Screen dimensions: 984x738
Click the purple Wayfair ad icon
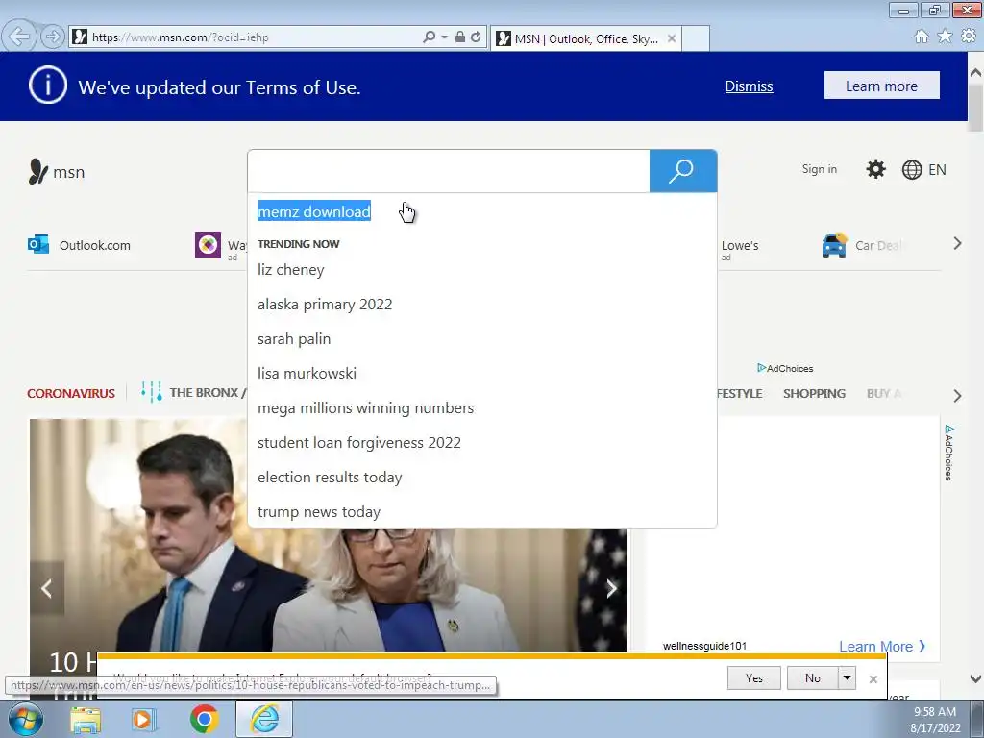pyautogui.click(x=208, y=245)
